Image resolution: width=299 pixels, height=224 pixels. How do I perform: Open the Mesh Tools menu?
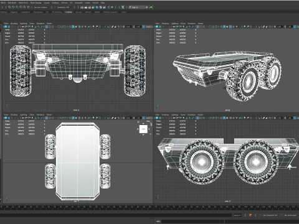click(x=23, y=3)
